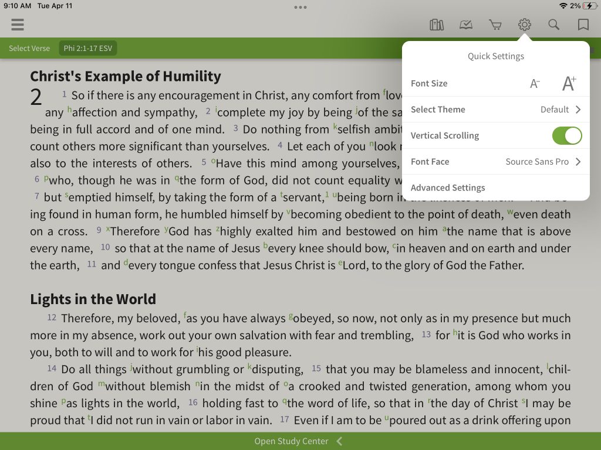Viewport: 601px width, 450px height.
Task: Tap the 9:10 AM clock
Action: point(17,6)
